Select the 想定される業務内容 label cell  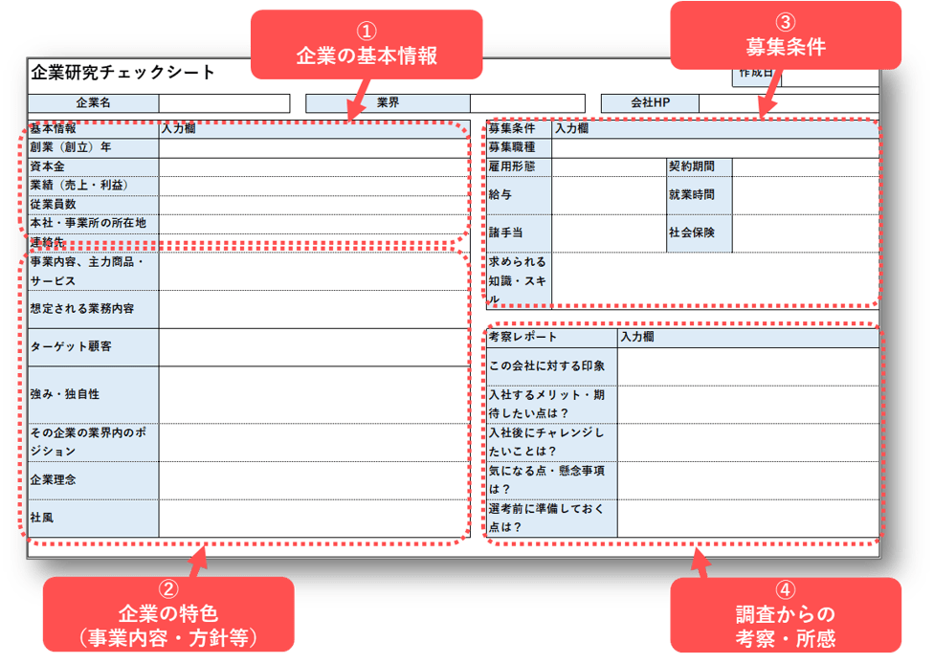94,310
